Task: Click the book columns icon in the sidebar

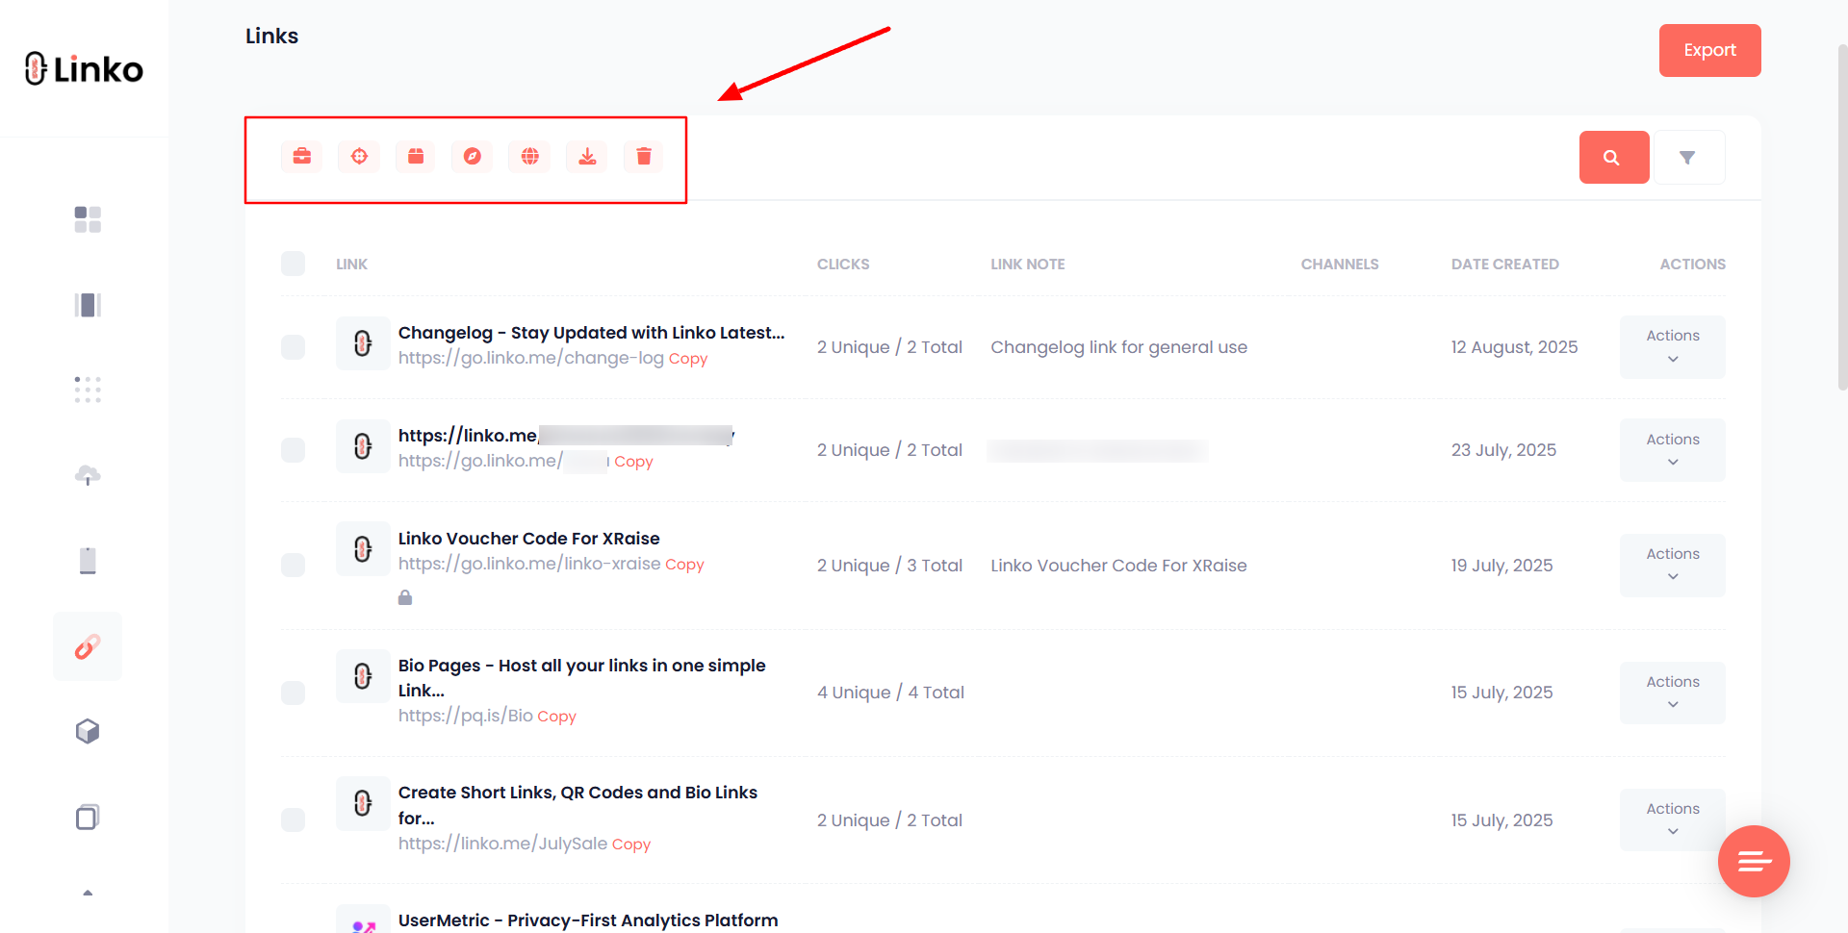Action: click(x=88, y=305)
